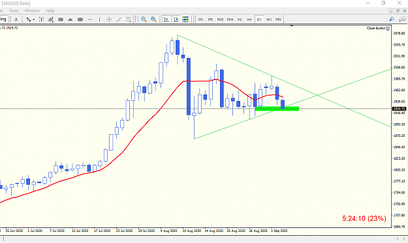This screenshot has height=243, width=408.
Task: Switch to M30 timeframe
Action: [230, 20]
